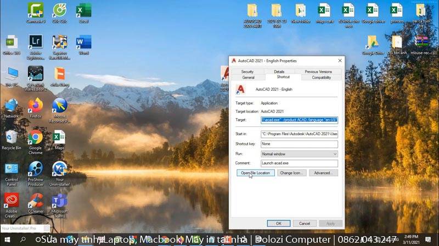Click the Open File Location button

click(255, 173)
